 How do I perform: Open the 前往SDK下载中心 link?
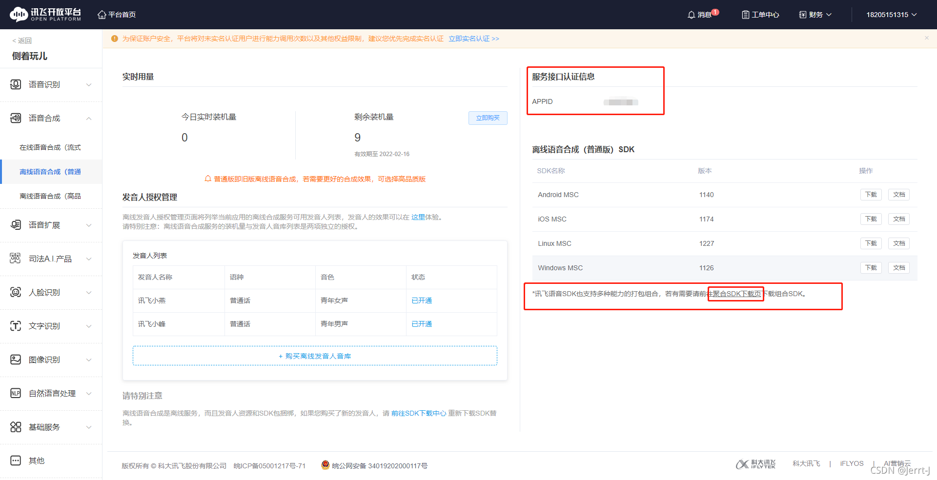419,413
